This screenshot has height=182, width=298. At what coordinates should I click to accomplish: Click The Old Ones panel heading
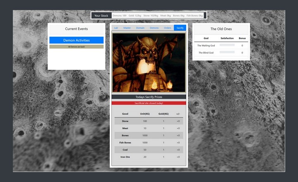point(221,29)
